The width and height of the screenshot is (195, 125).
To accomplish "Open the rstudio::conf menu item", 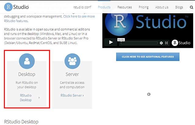I will 82,7.
